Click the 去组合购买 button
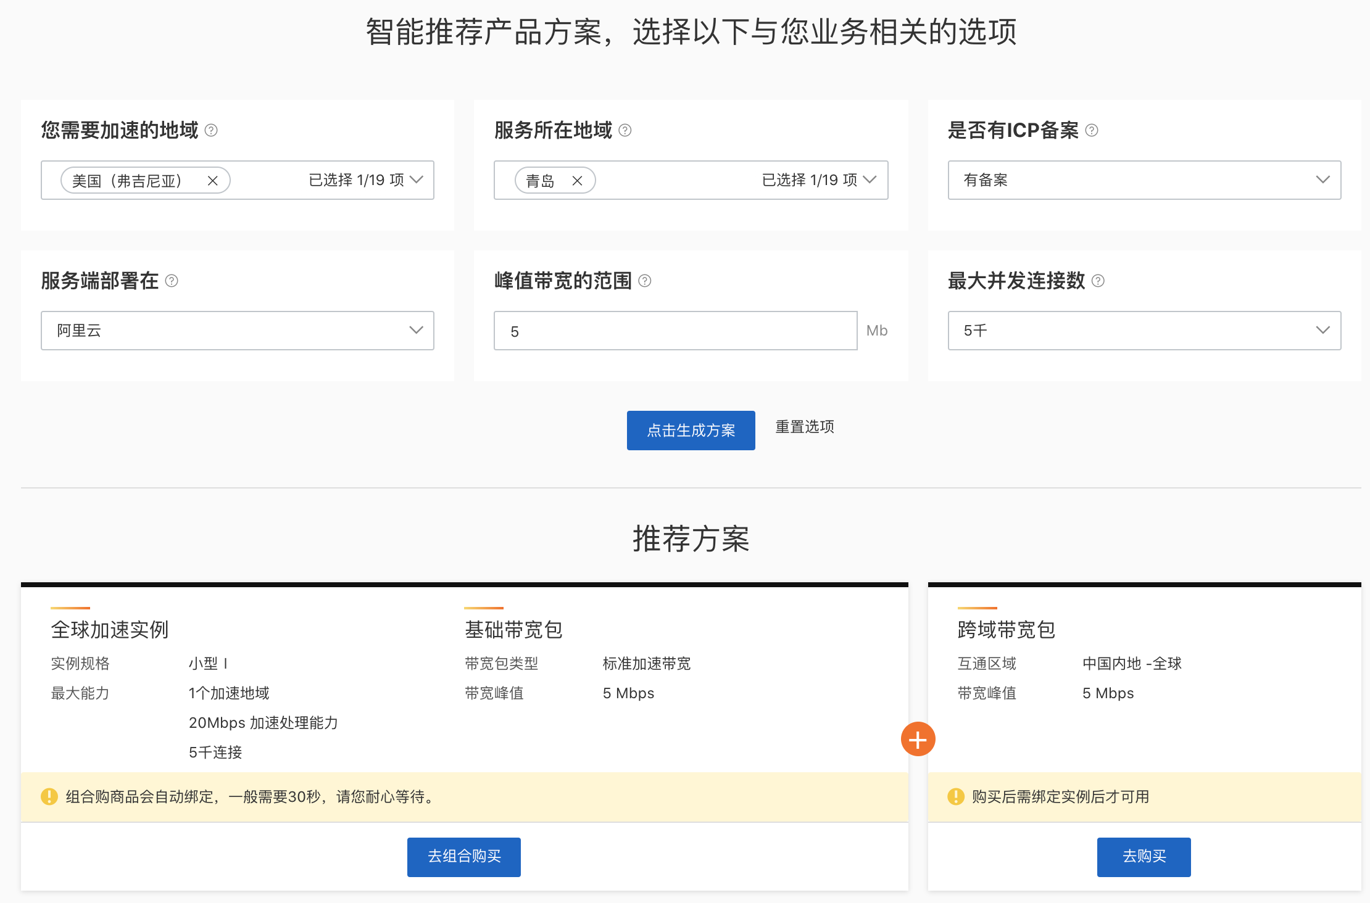1370x903 pixels. (x=463, y=856)
